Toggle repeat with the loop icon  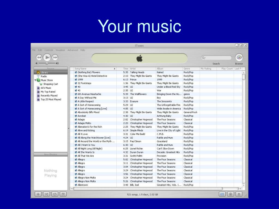(x=54, y=194)
